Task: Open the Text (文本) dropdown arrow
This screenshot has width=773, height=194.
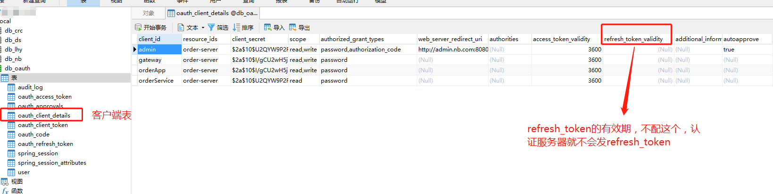Action: [203, 28]
